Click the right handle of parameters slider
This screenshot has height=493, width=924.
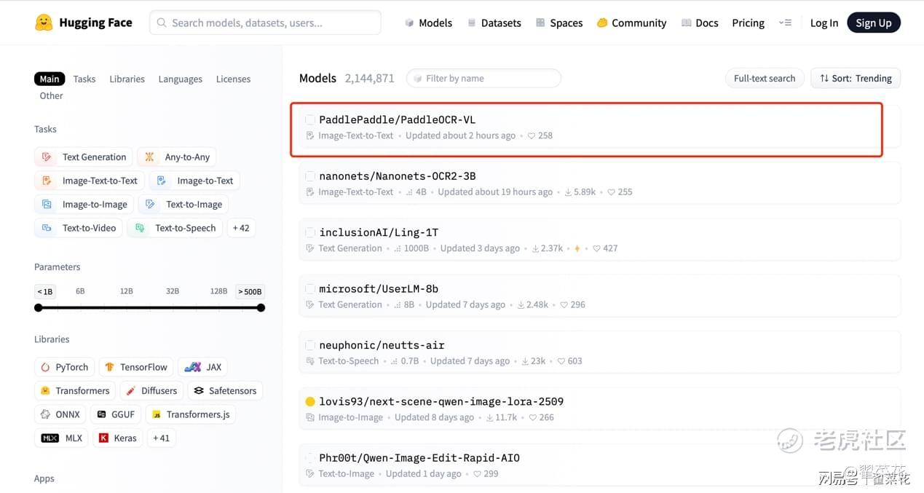(261, 308)
